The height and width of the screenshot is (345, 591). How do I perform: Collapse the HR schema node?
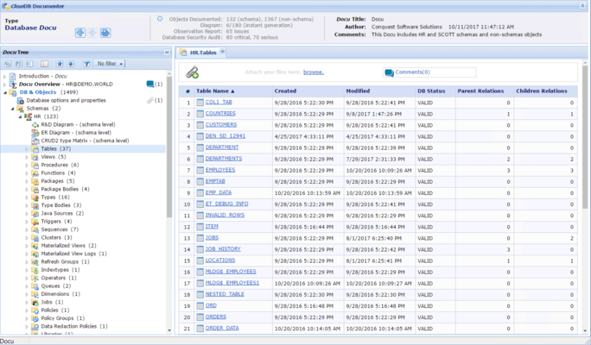tap(20, 116)
